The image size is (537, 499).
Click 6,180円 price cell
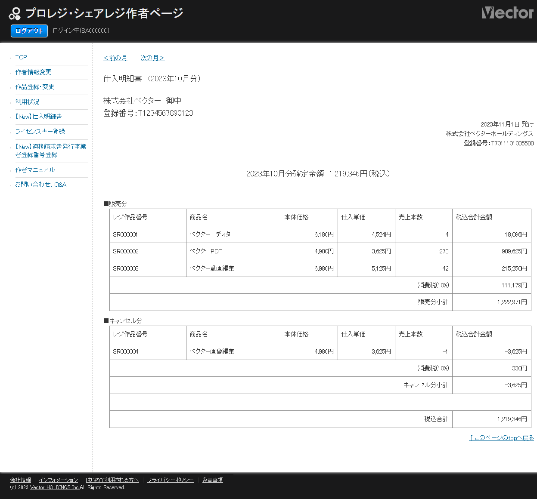click(309, 234)
